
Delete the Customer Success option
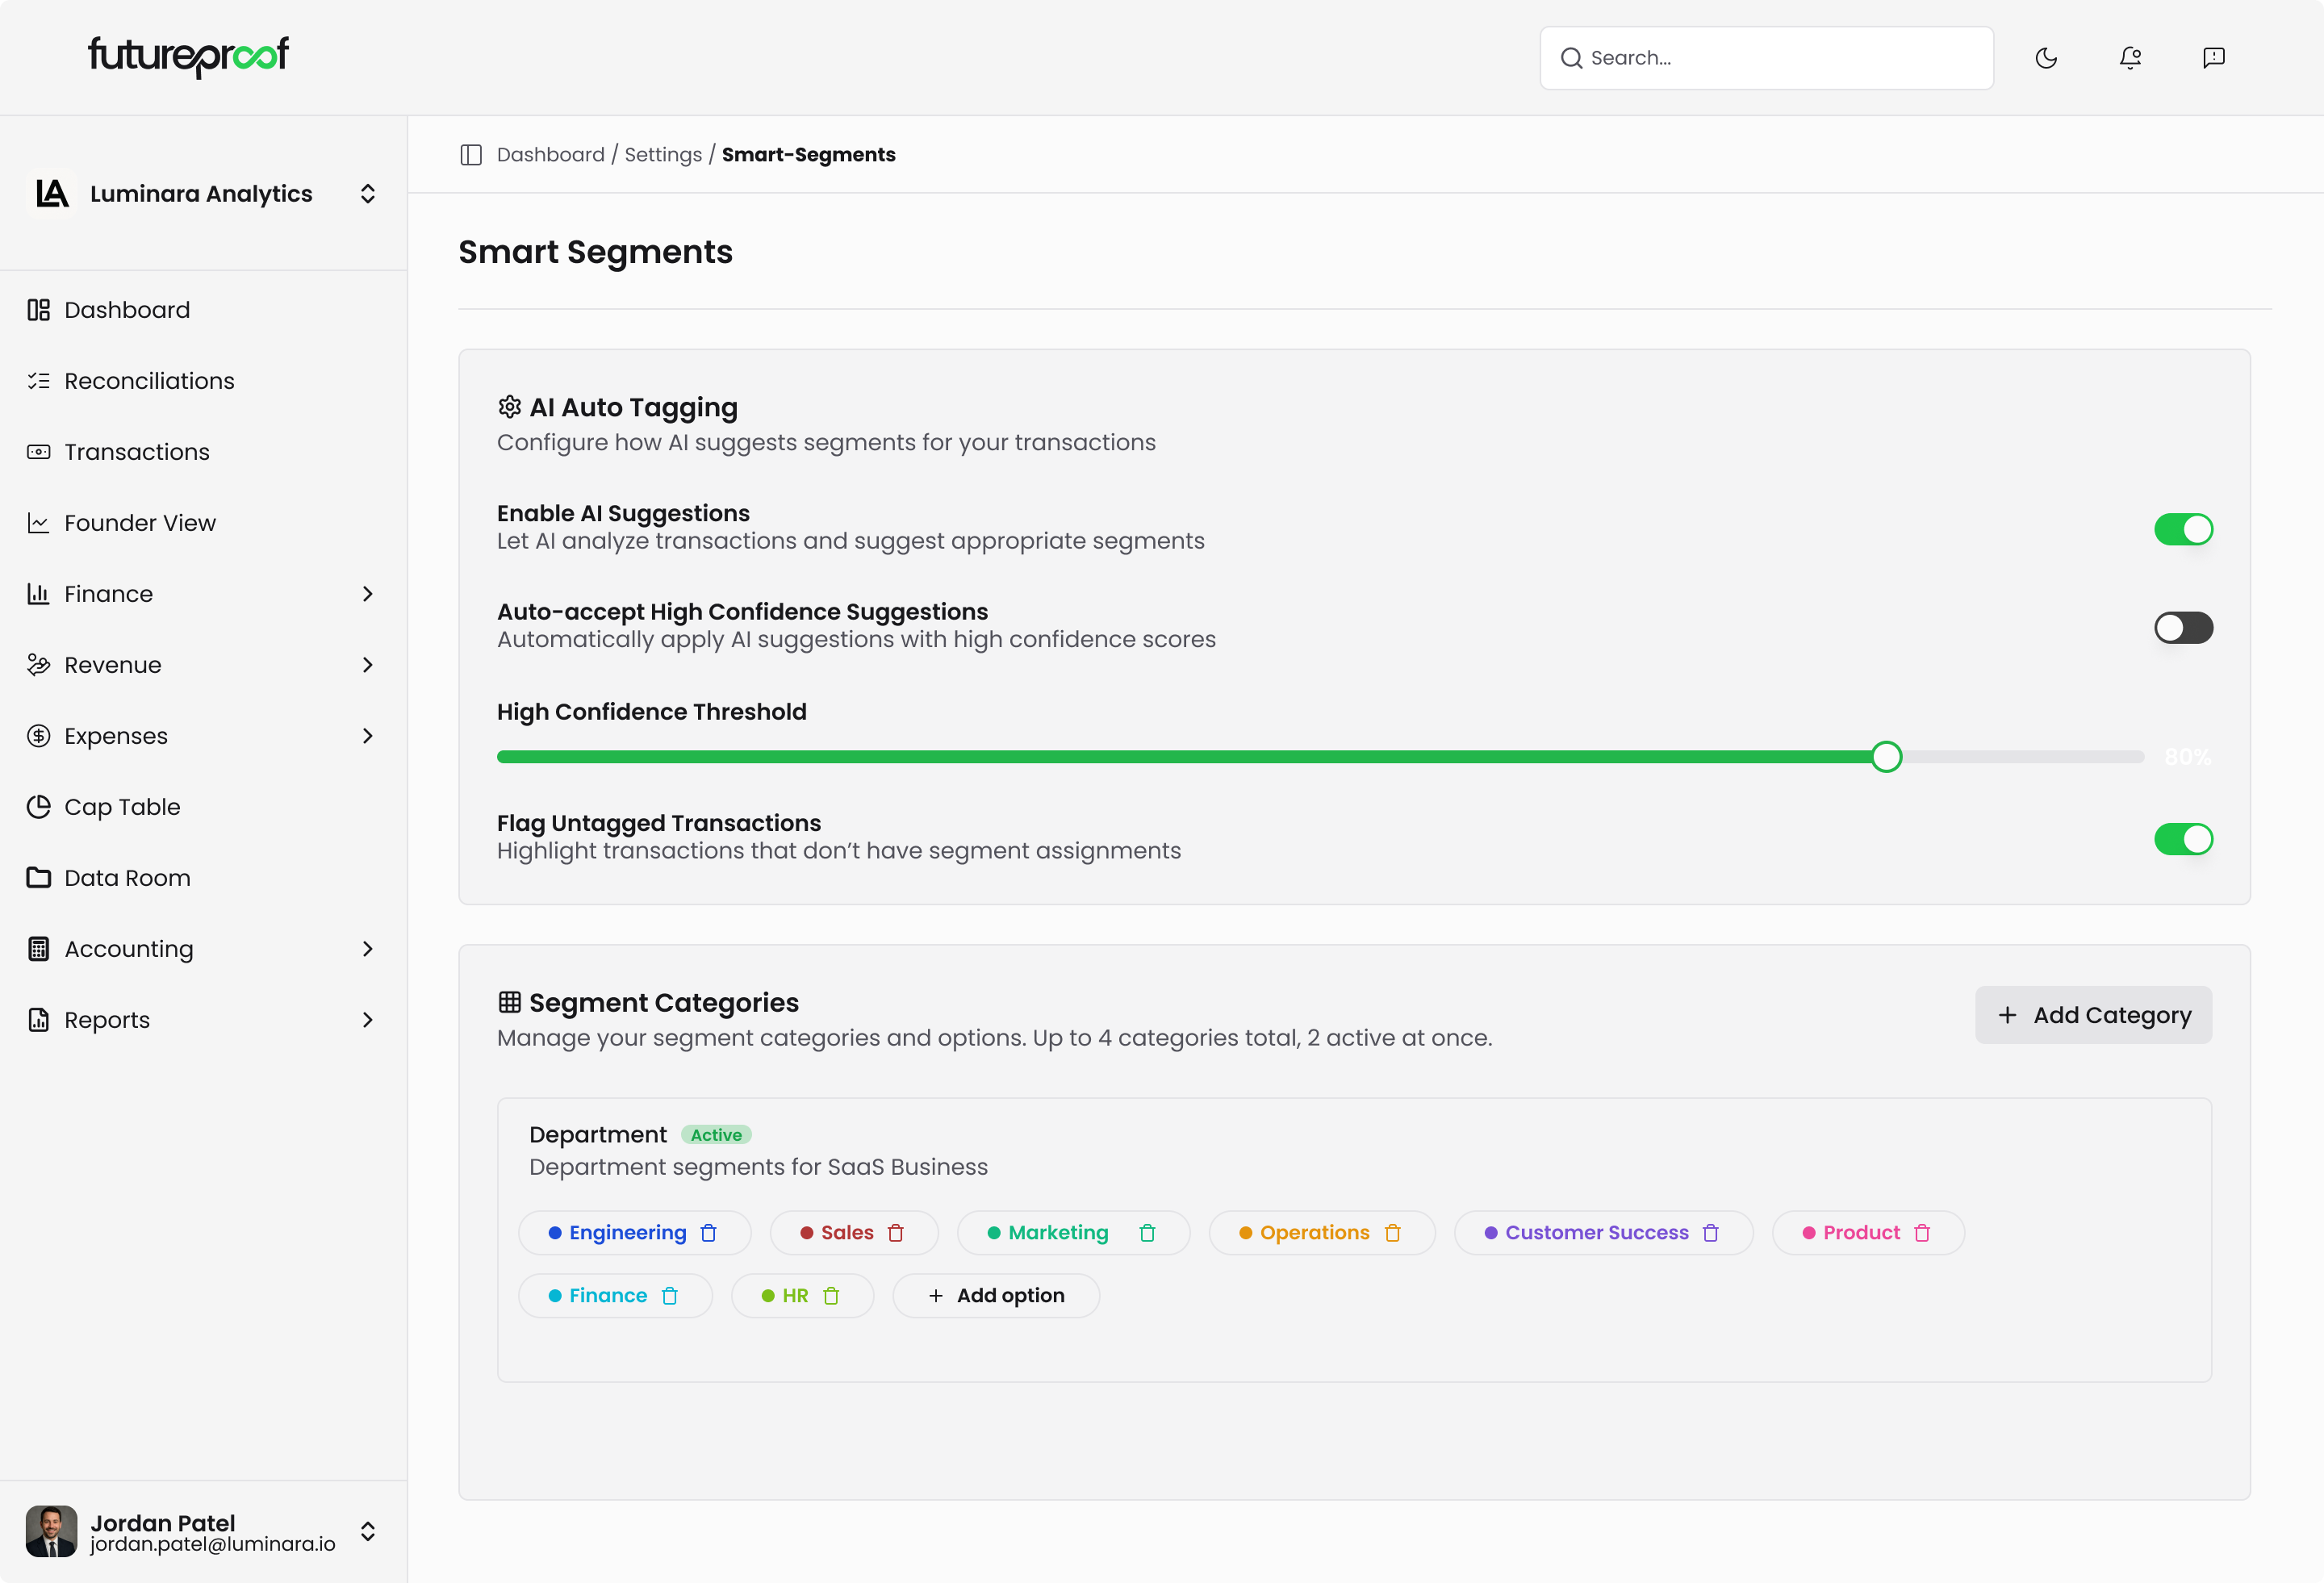pyautogui.click(x=1711, y=1233)
